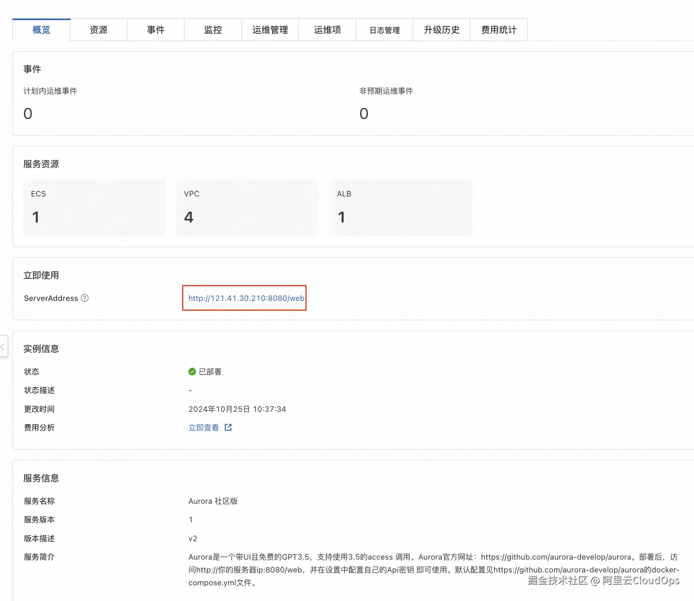Click the 立即查看 cost analysis link
Screen dimensions: 694x601
coord(204,427)
